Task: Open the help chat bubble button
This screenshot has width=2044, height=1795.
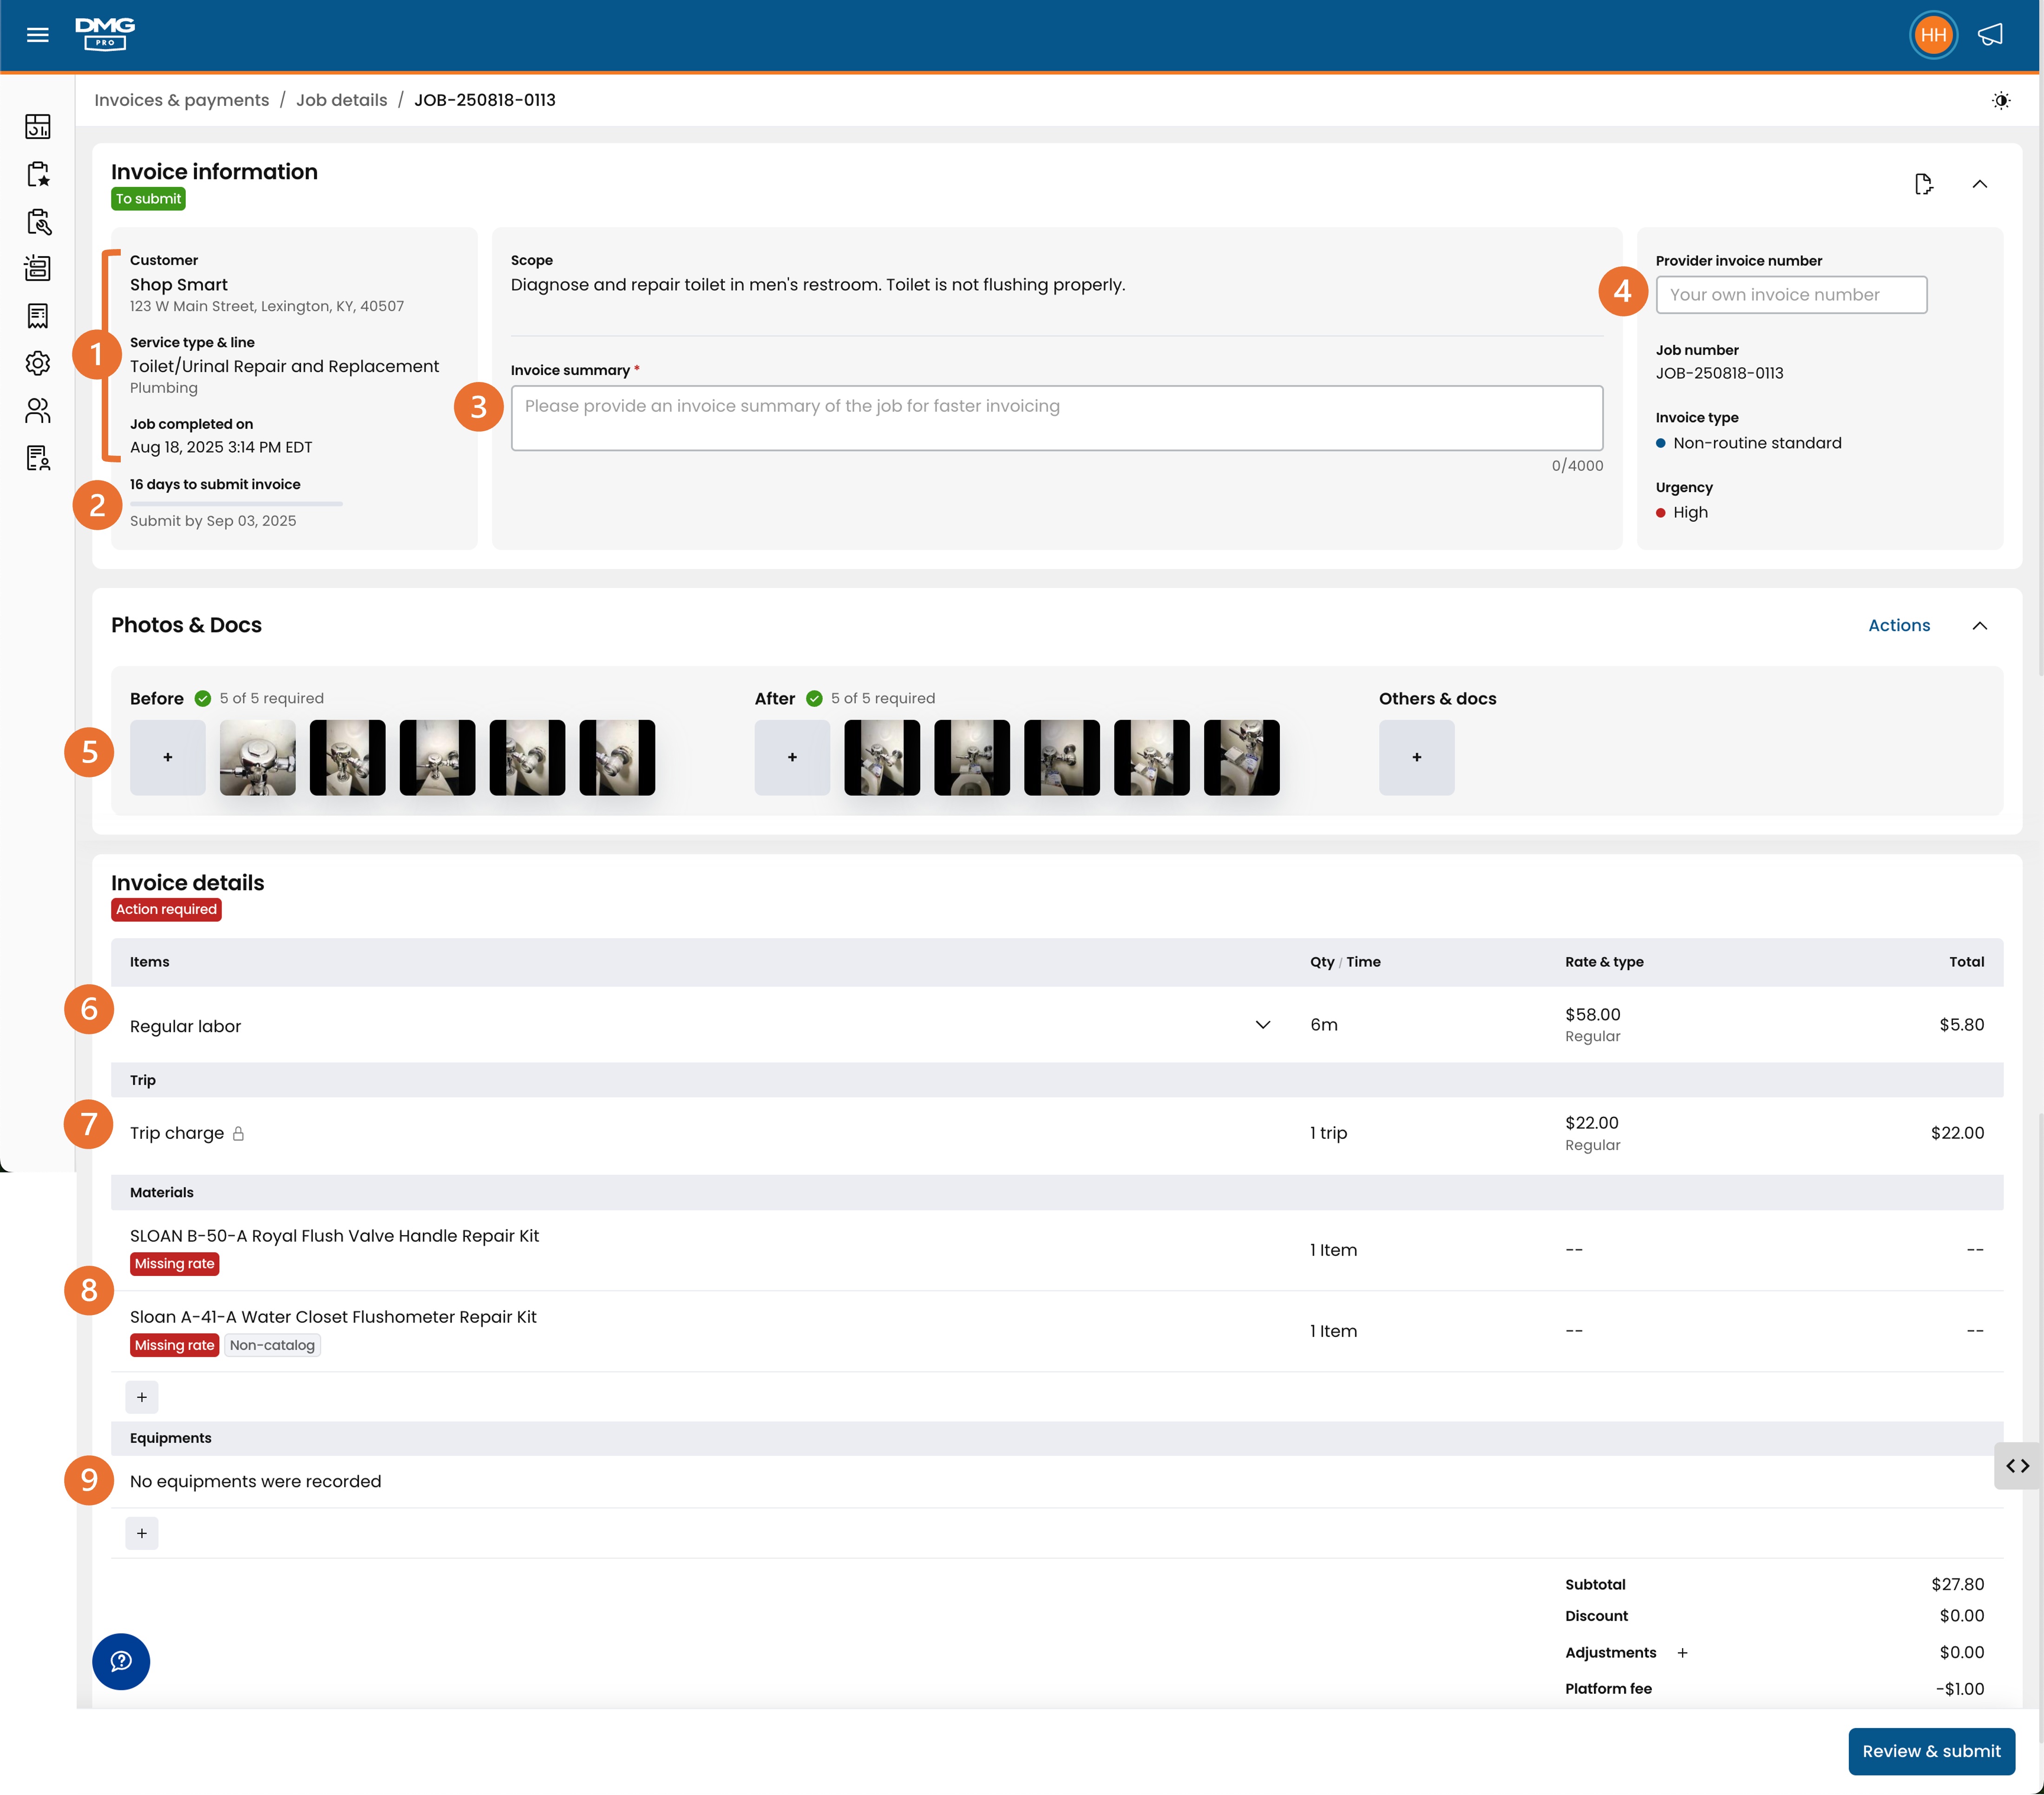Action: (x=121, y=1661)
